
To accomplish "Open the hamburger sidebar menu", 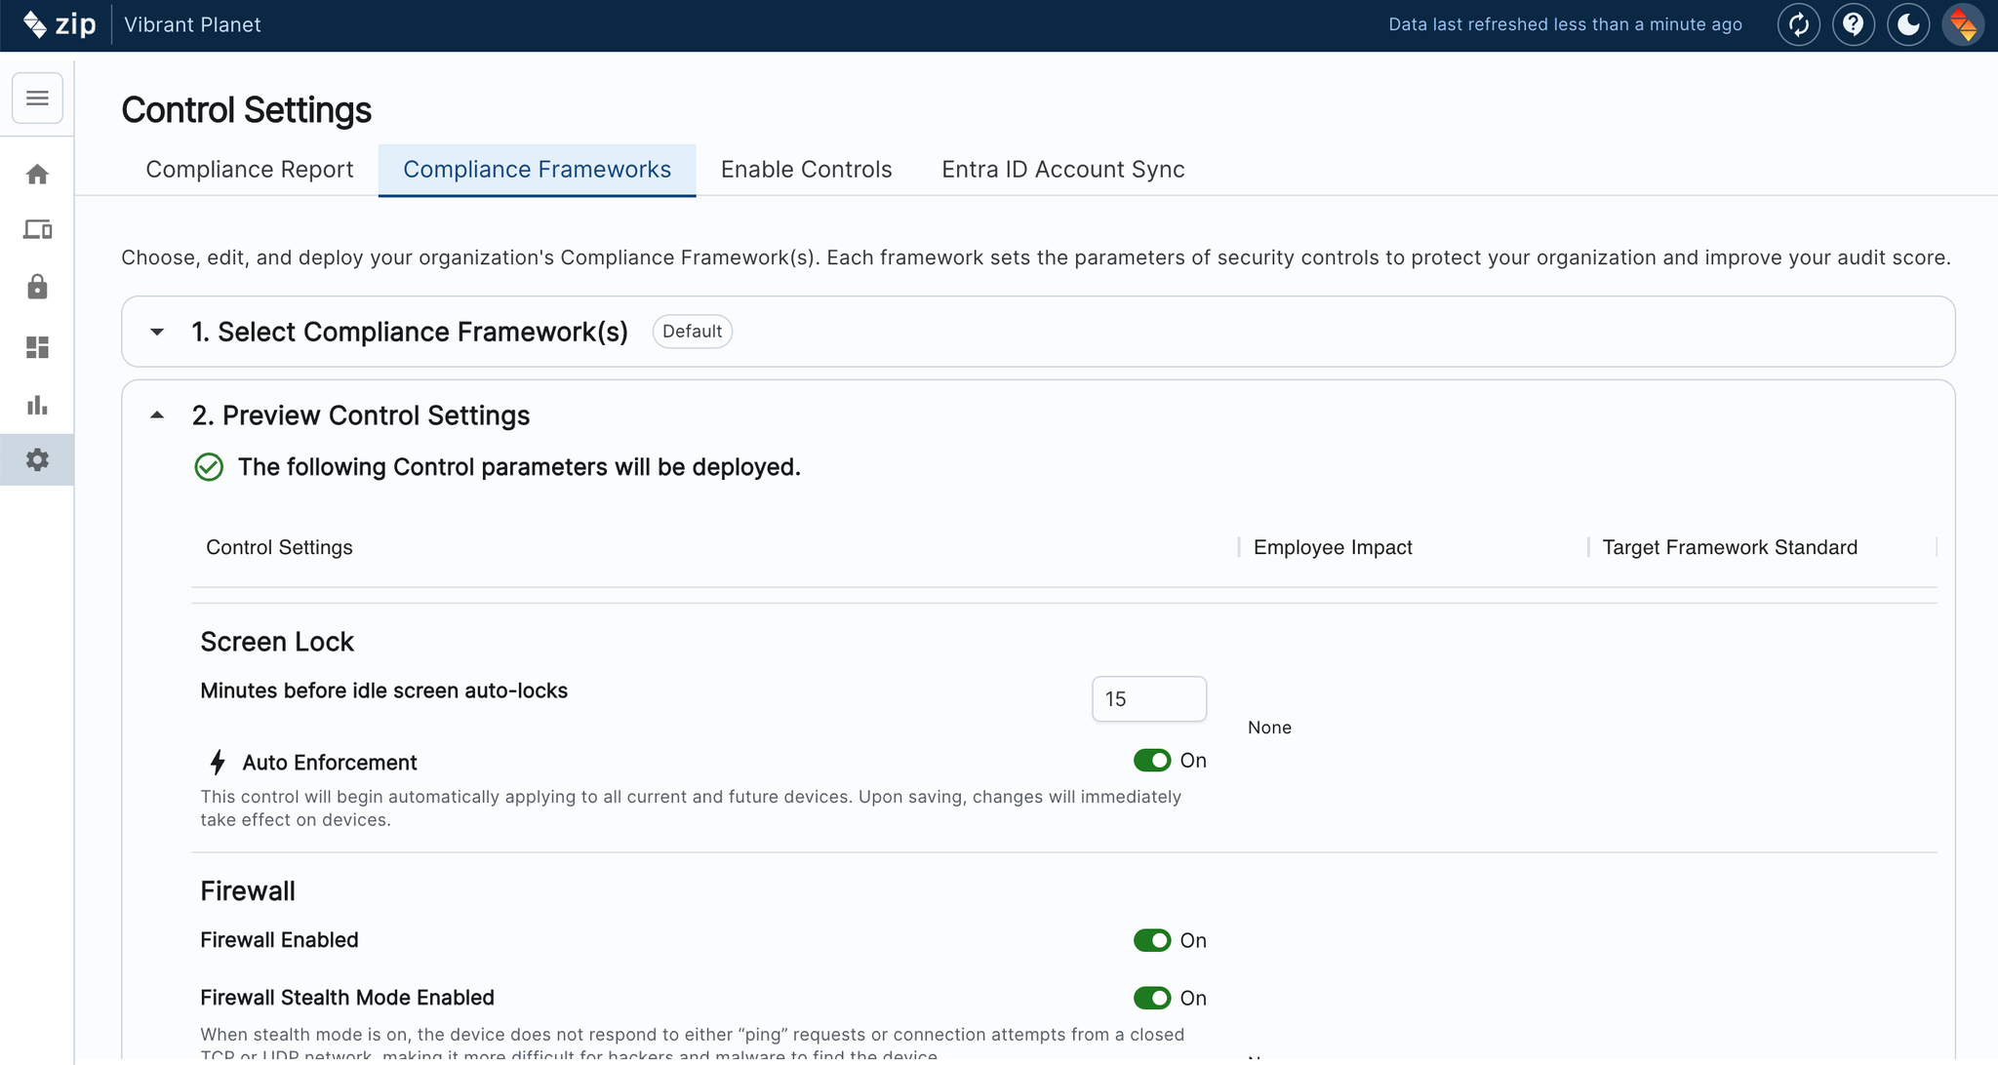I will point(37,98).
